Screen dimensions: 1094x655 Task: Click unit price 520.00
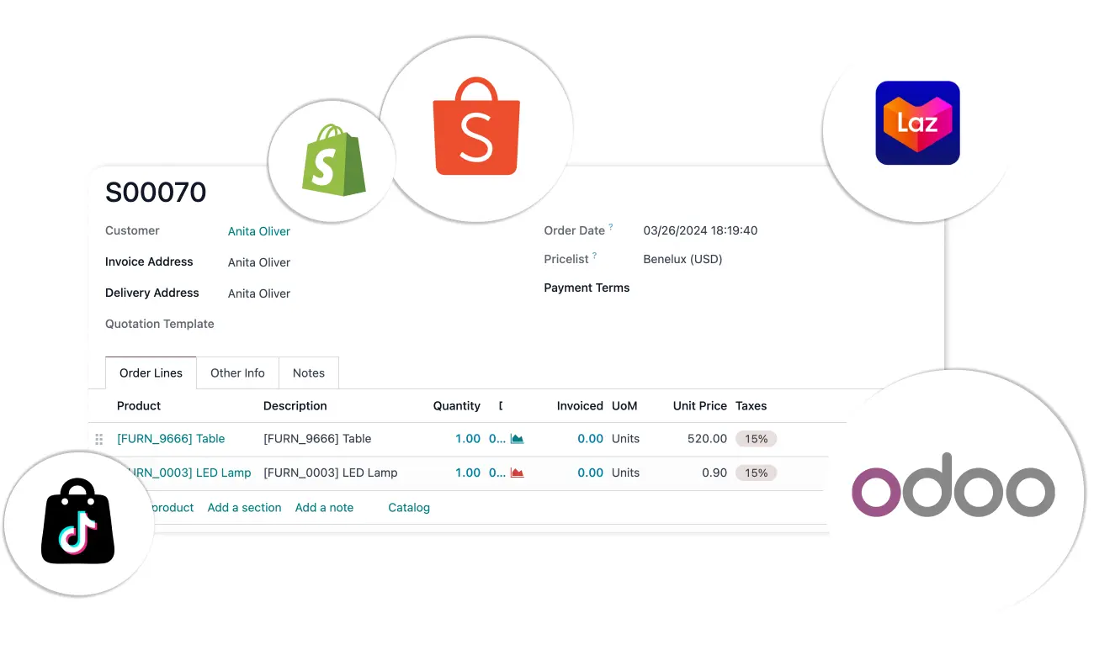point(707,439)
